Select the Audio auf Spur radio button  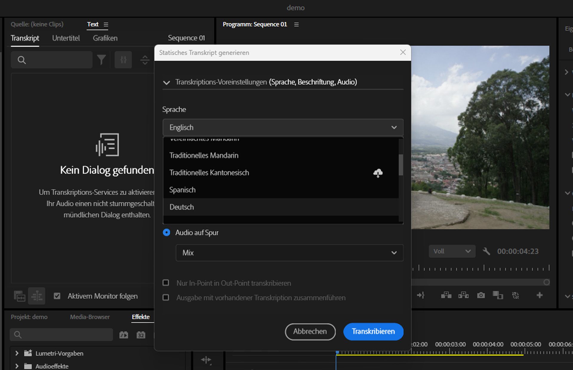coord(166,232)
